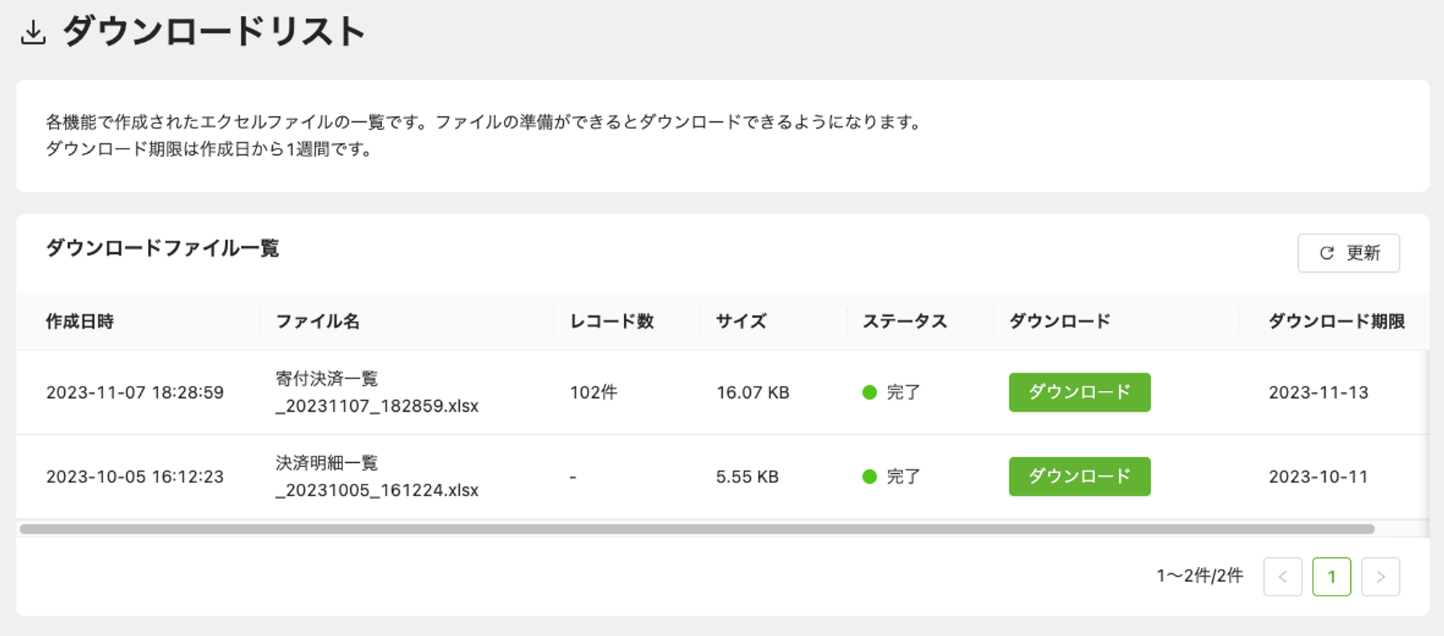Select the file name 寄付決済一覧_20231107_182859.xlsx
Screen dimensions: 1444x636
(377, 392)
